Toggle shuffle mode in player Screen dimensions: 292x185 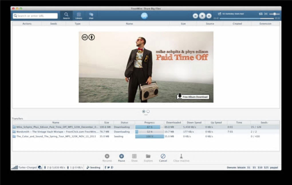(266, 14)
